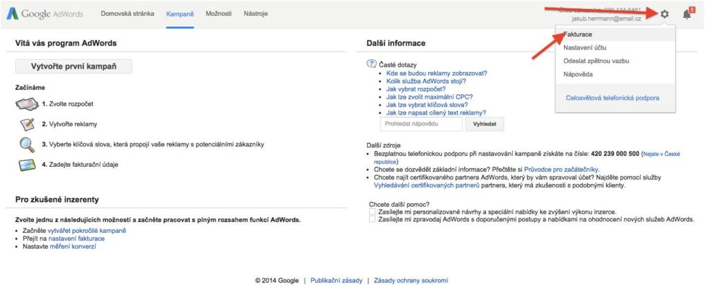Click the keywords magnifier icon
This screenshot has width=705, height=296.
click(27, 145)
